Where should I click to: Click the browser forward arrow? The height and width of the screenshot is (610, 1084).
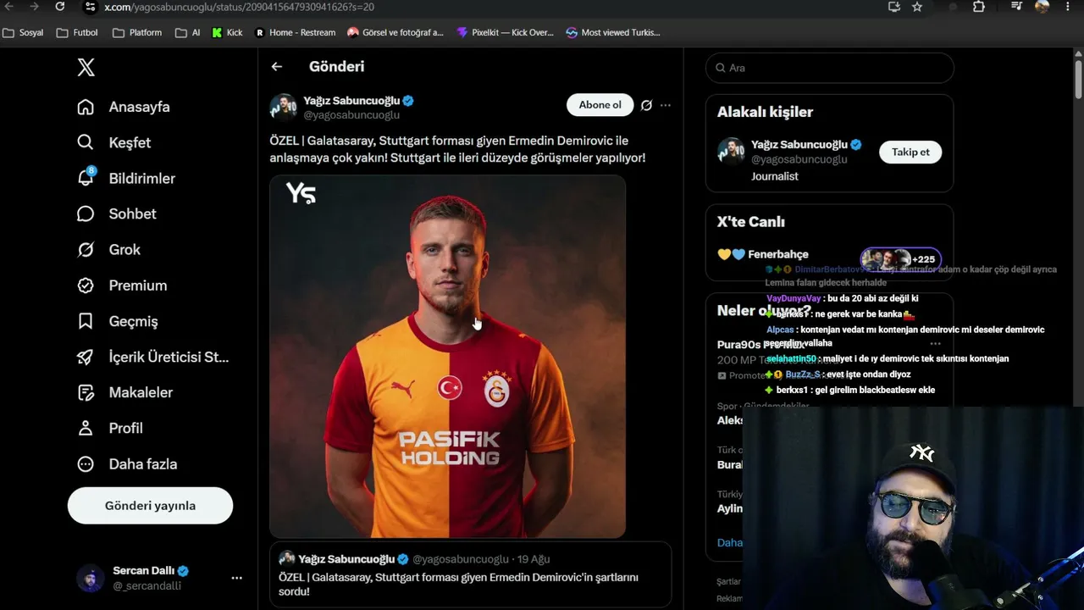[x=34, y=7]
